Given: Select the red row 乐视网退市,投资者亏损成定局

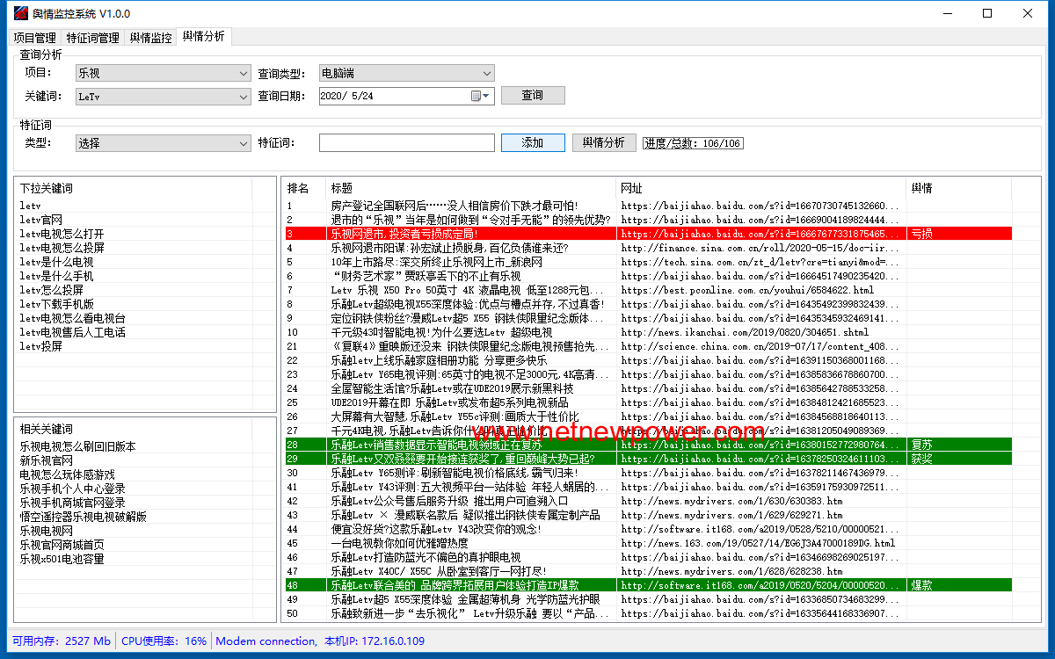Looking at the screenshot, I should pos(647,234).
